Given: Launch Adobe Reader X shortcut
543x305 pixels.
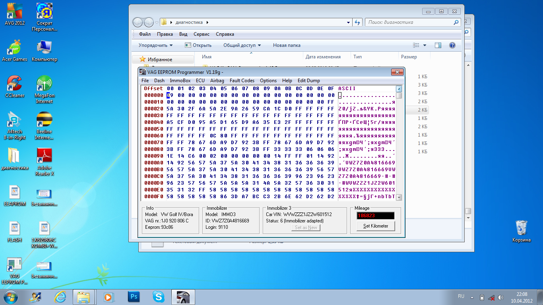Looking at the screenshot, I should tap(44, 162).
